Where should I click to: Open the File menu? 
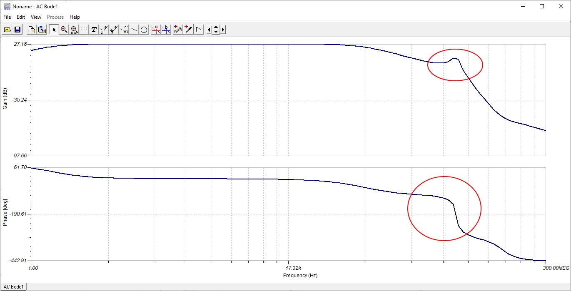click(x=7, y=17)
